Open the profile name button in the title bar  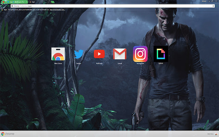click(x=204, y=1)
